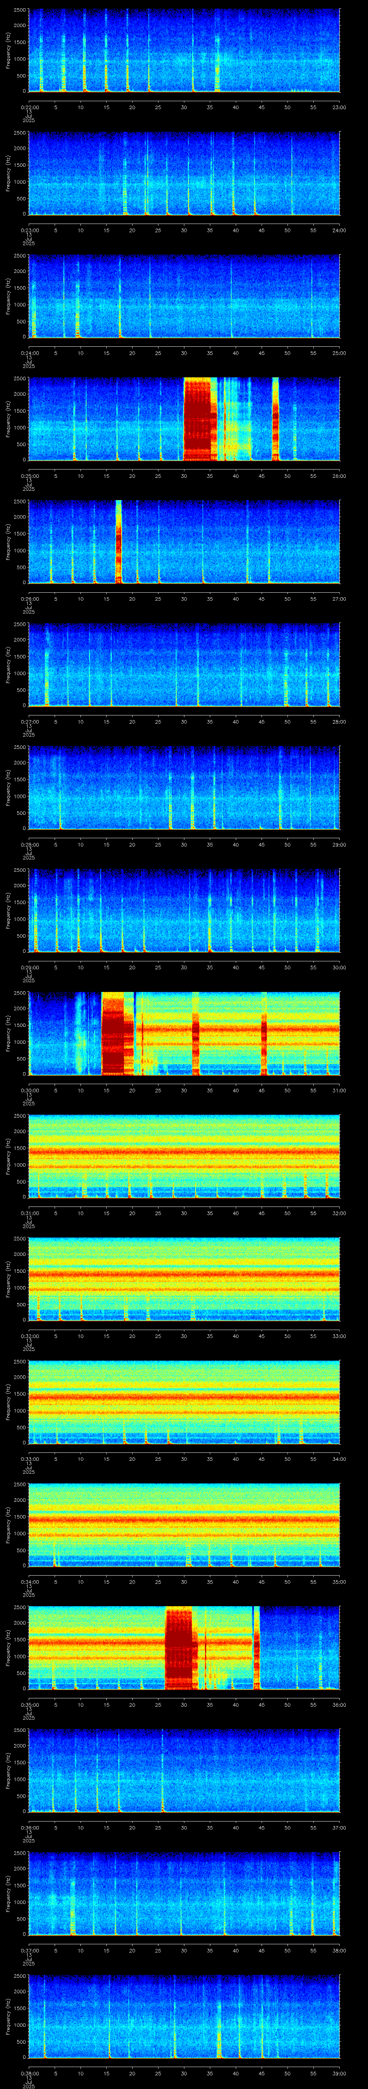
Task: Select the '0:38:00' start time label
Action: point(28,2073)
